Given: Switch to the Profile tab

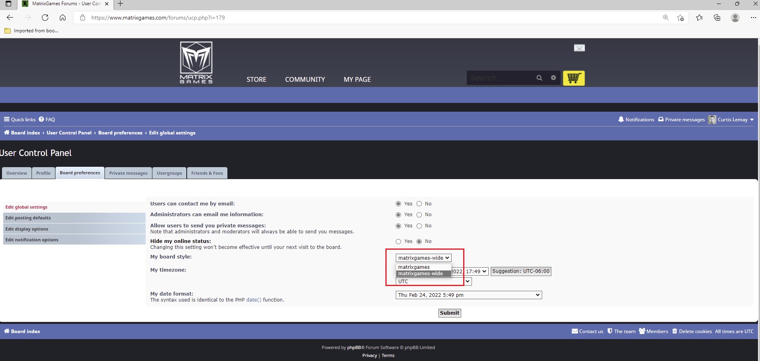Looking at the screenshot, I should (x=43, y=173).
